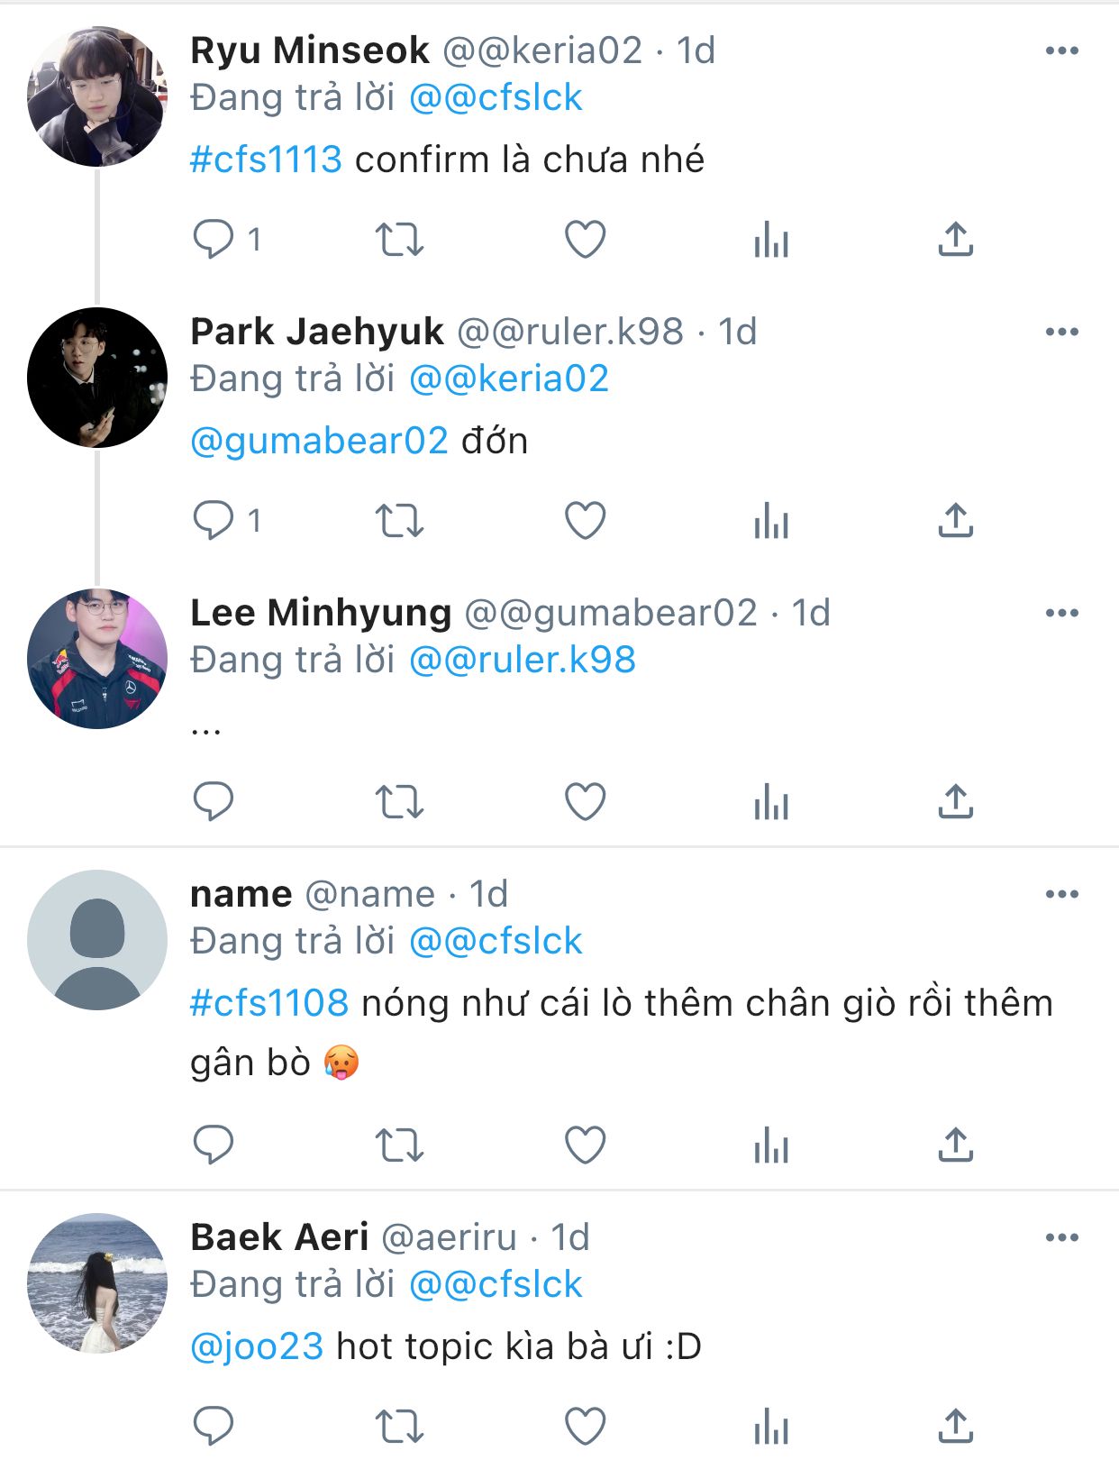Open the #cfs1108 hashtag

click(x=268, y=1003)
